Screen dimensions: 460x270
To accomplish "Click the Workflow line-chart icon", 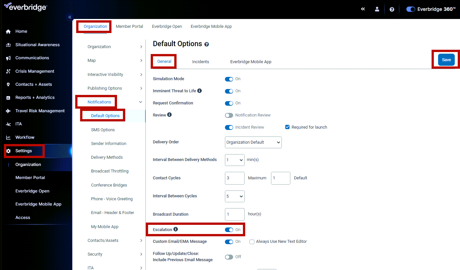I will [9, 137].
